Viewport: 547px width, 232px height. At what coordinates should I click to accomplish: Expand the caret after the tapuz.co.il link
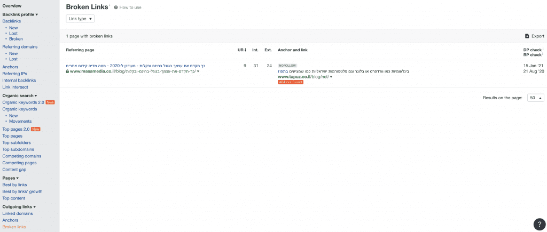[331, 77]
